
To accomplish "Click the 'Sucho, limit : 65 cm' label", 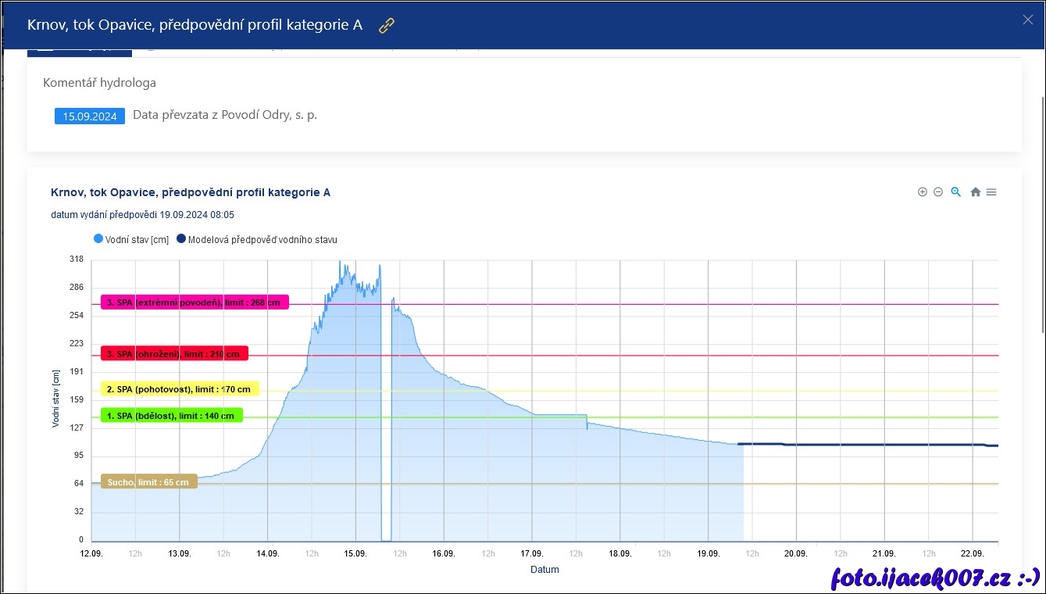I will point(148,482).
